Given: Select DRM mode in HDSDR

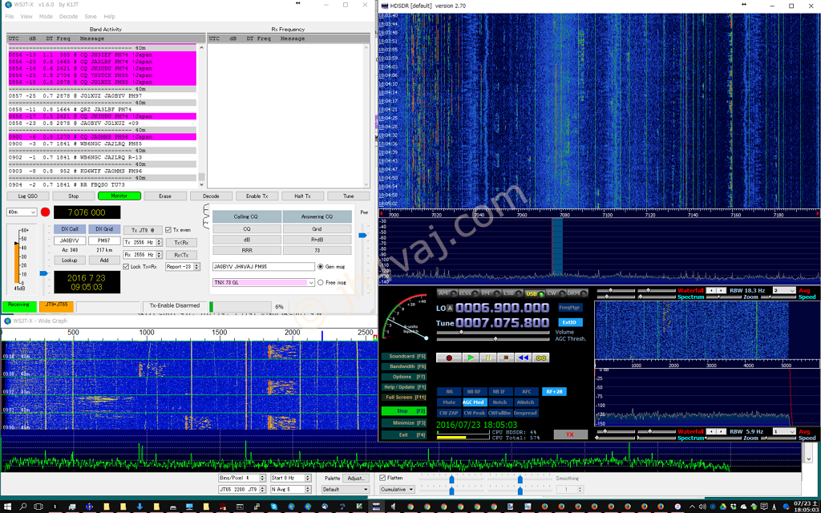Looking at the screenshot, I should click(x=576, y=293).
